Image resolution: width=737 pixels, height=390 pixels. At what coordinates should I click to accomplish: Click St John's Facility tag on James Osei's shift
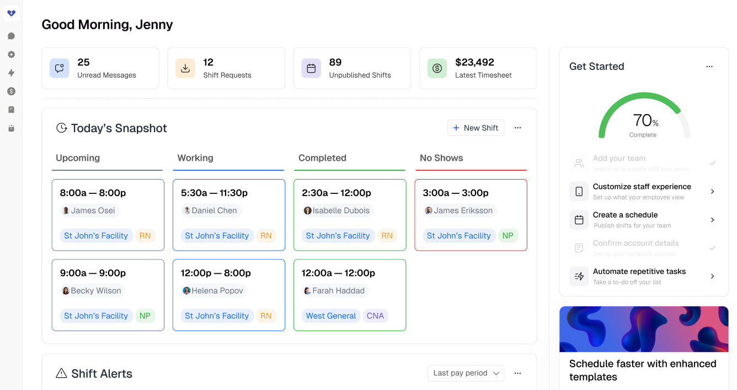pyautogui.click(x=96, y=236)
